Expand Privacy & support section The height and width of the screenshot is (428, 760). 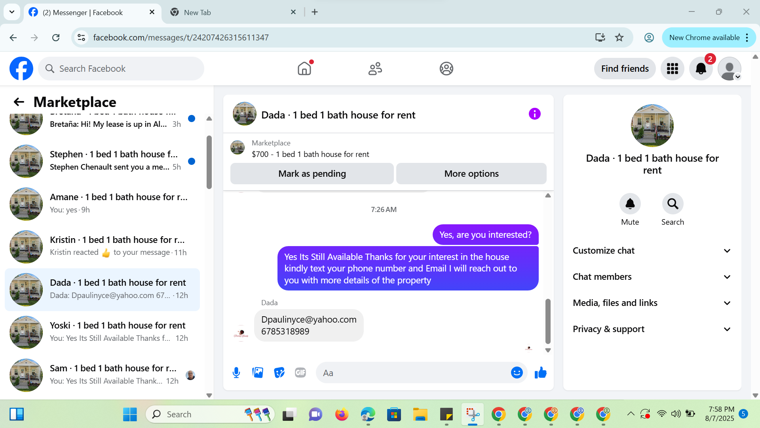652,329
